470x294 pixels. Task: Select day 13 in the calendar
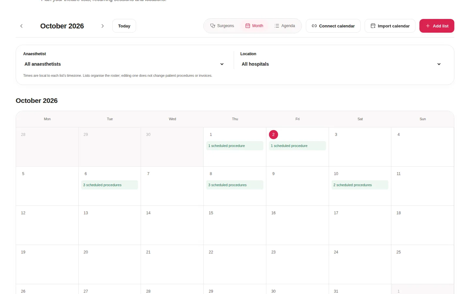[x=86, y=213]
